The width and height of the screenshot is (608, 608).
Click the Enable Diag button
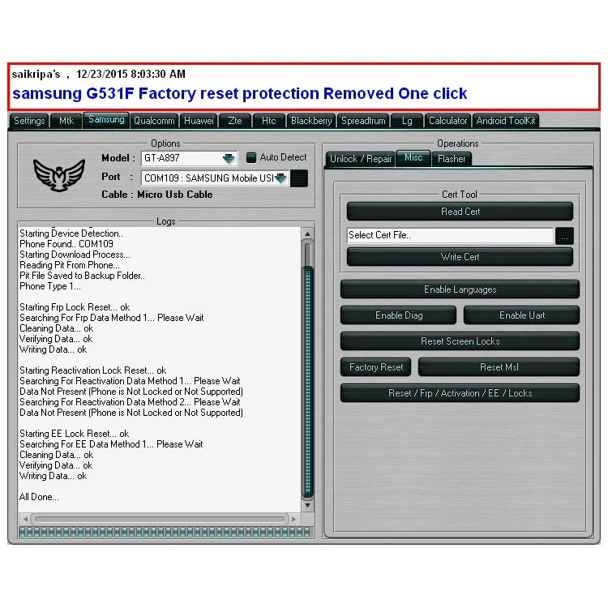click(399, 315)
